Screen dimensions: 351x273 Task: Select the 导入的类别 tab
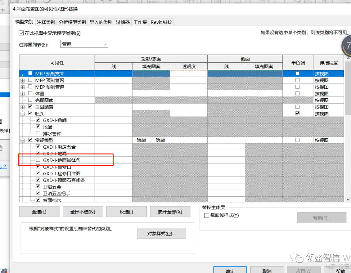pyautogui.click(x=101, y=22)
